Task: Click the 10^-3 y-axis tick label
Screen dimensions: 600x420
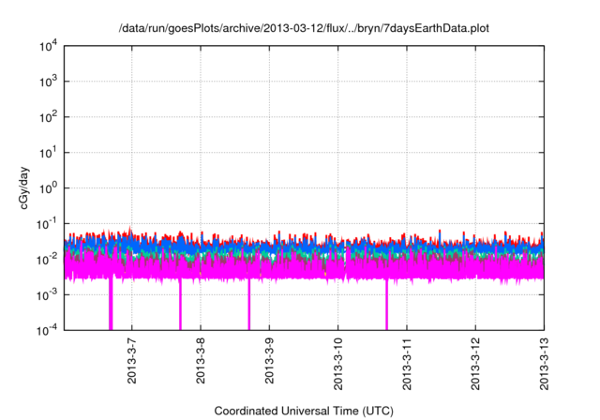Action: pyautogui.click(x=47, y=294)
